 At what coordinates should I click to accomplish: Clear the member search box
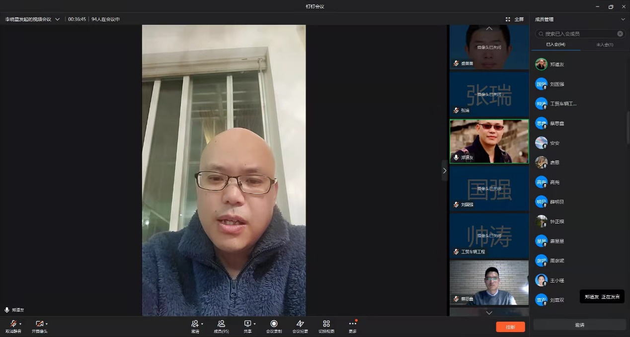[620, 34]
